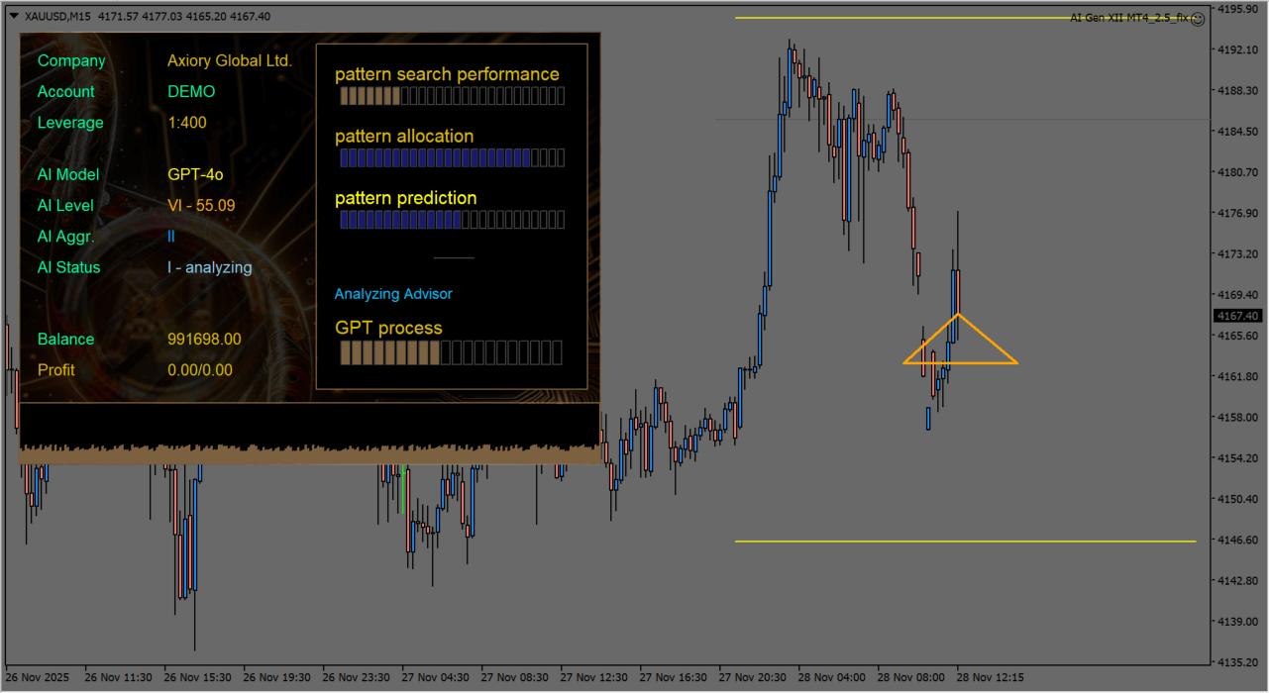Click the smiley face expert advisor icon
1269x693 pixels.
click(1197, 18)
